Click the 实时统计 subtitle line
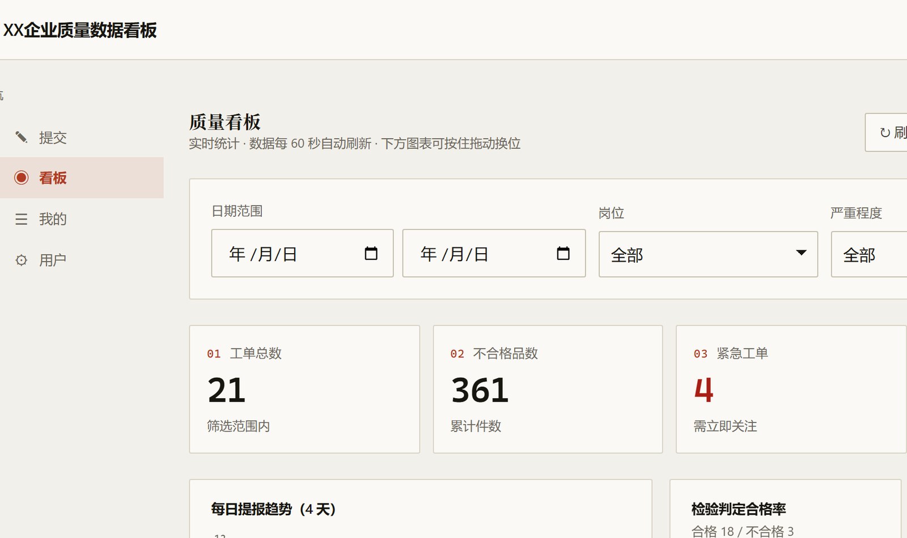The width and height of the screenshot is (907, 538). pyautogui.click(x=355, y=144)
